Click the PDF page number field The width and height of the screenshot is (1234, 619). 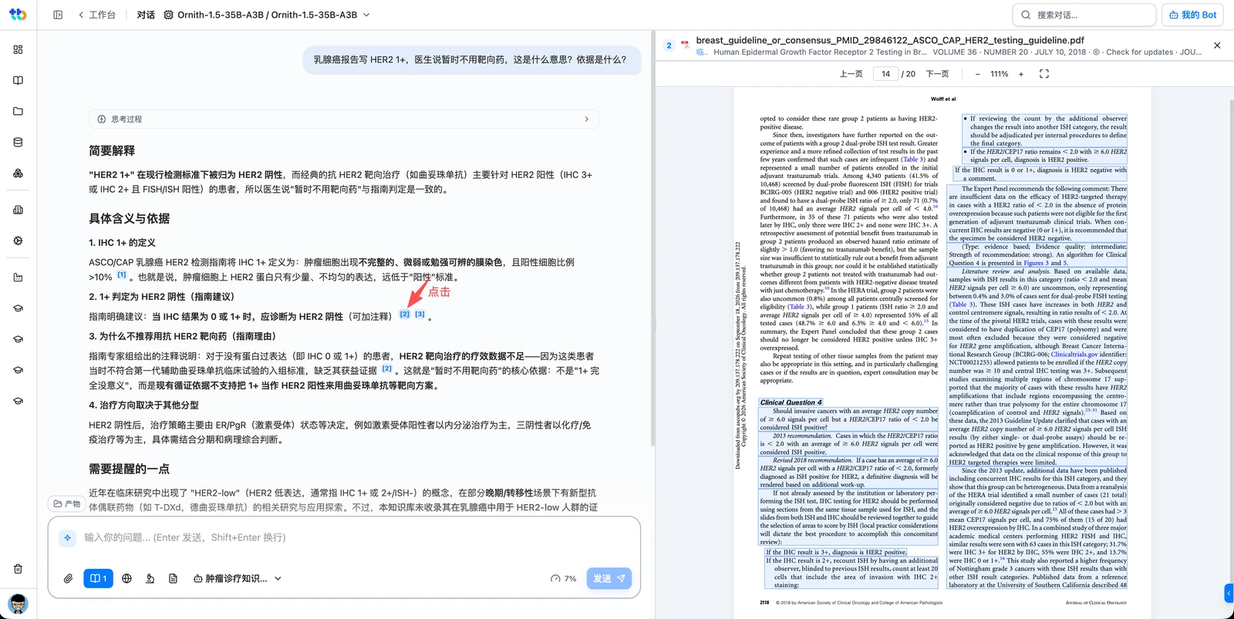[x=885, y=74]
